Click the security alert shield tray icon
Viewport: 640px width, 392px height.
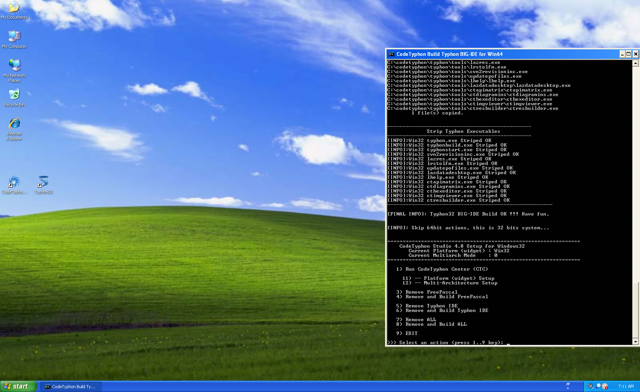[x=605, y=386]
